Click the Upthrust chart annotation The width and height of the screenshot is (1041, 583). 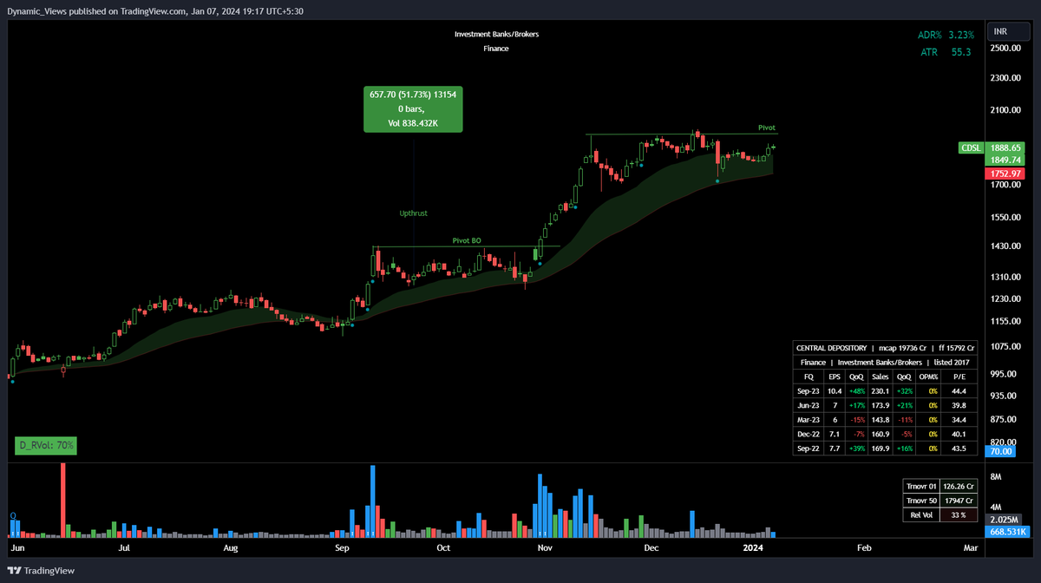413,213
